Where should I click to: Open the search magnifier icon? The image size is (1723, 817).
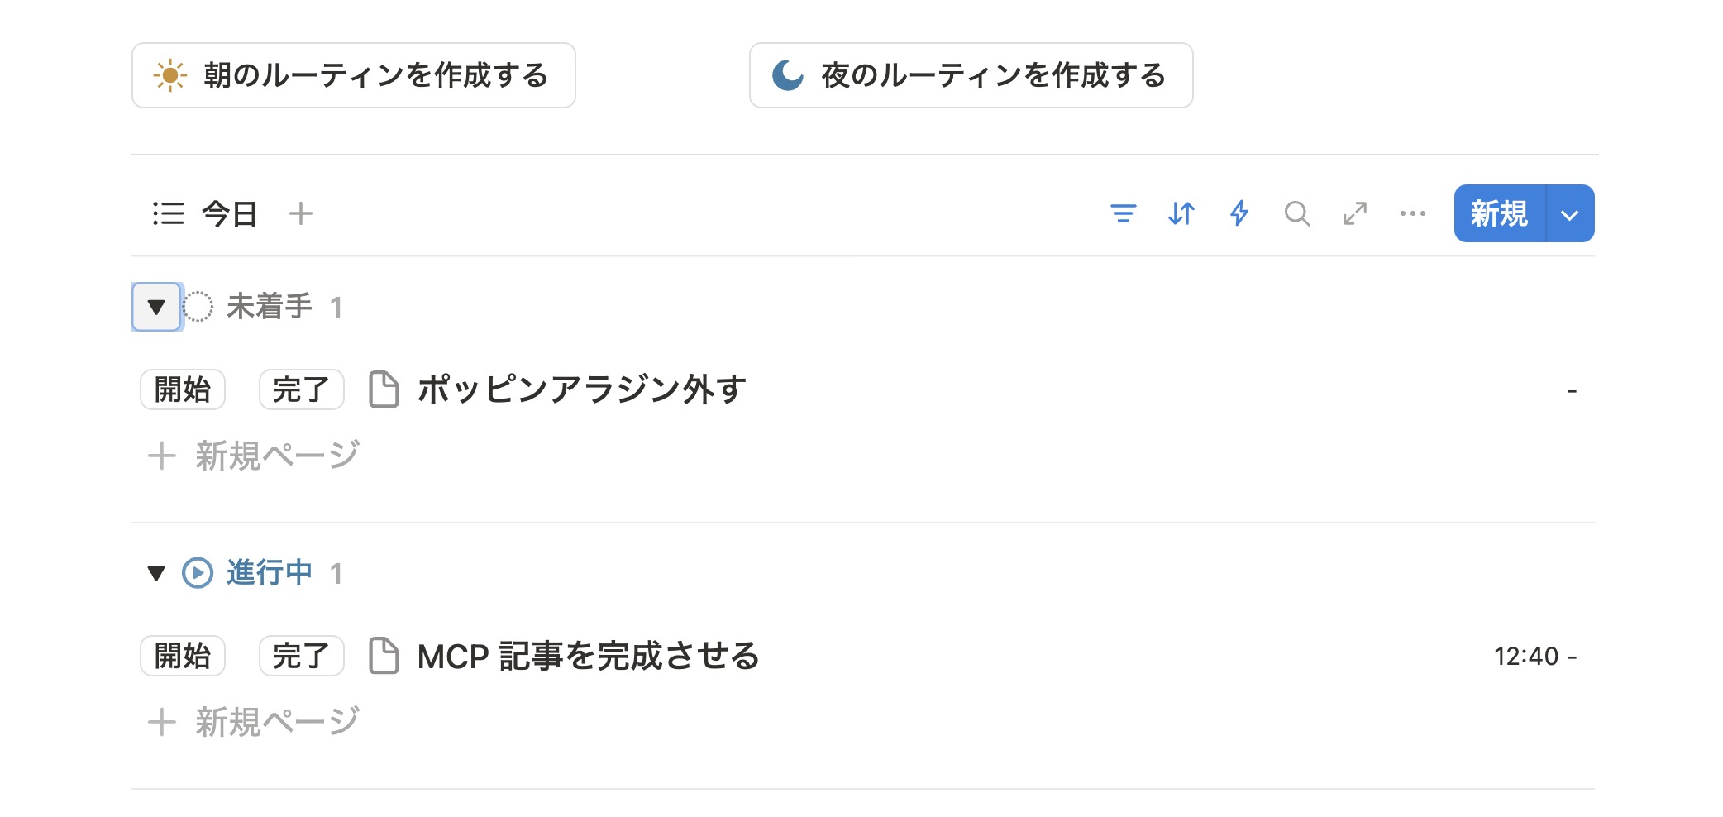coord(1296,214)
